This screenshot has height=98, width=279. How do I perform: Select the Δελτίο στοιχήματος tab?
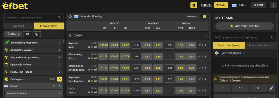pyautogui.click(x=229, y=45)
